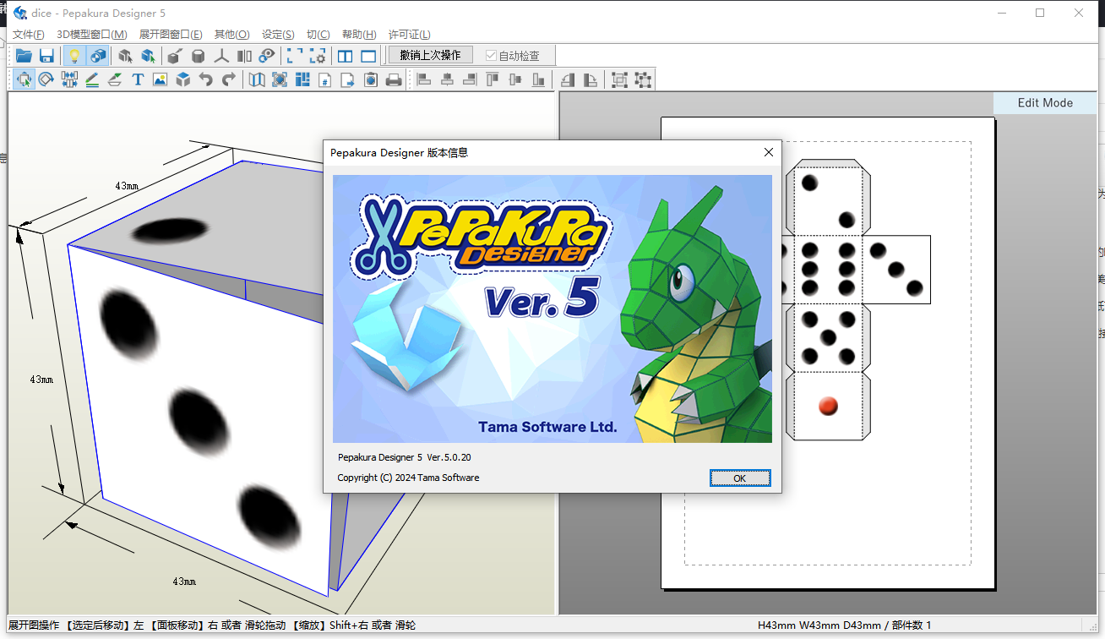This screenshot has height=639, width=1105.
Task: Click the eye with rotate arrow icon
Action: click(x=267, y=56)
